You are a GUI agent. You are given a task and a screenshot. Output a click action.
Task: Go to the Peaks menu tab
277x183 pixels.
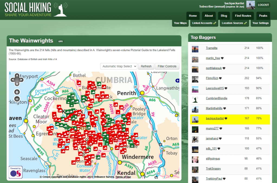point(263,16)
